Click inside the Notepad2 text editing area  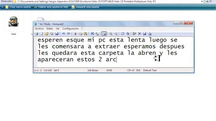[x=114, y=52]
